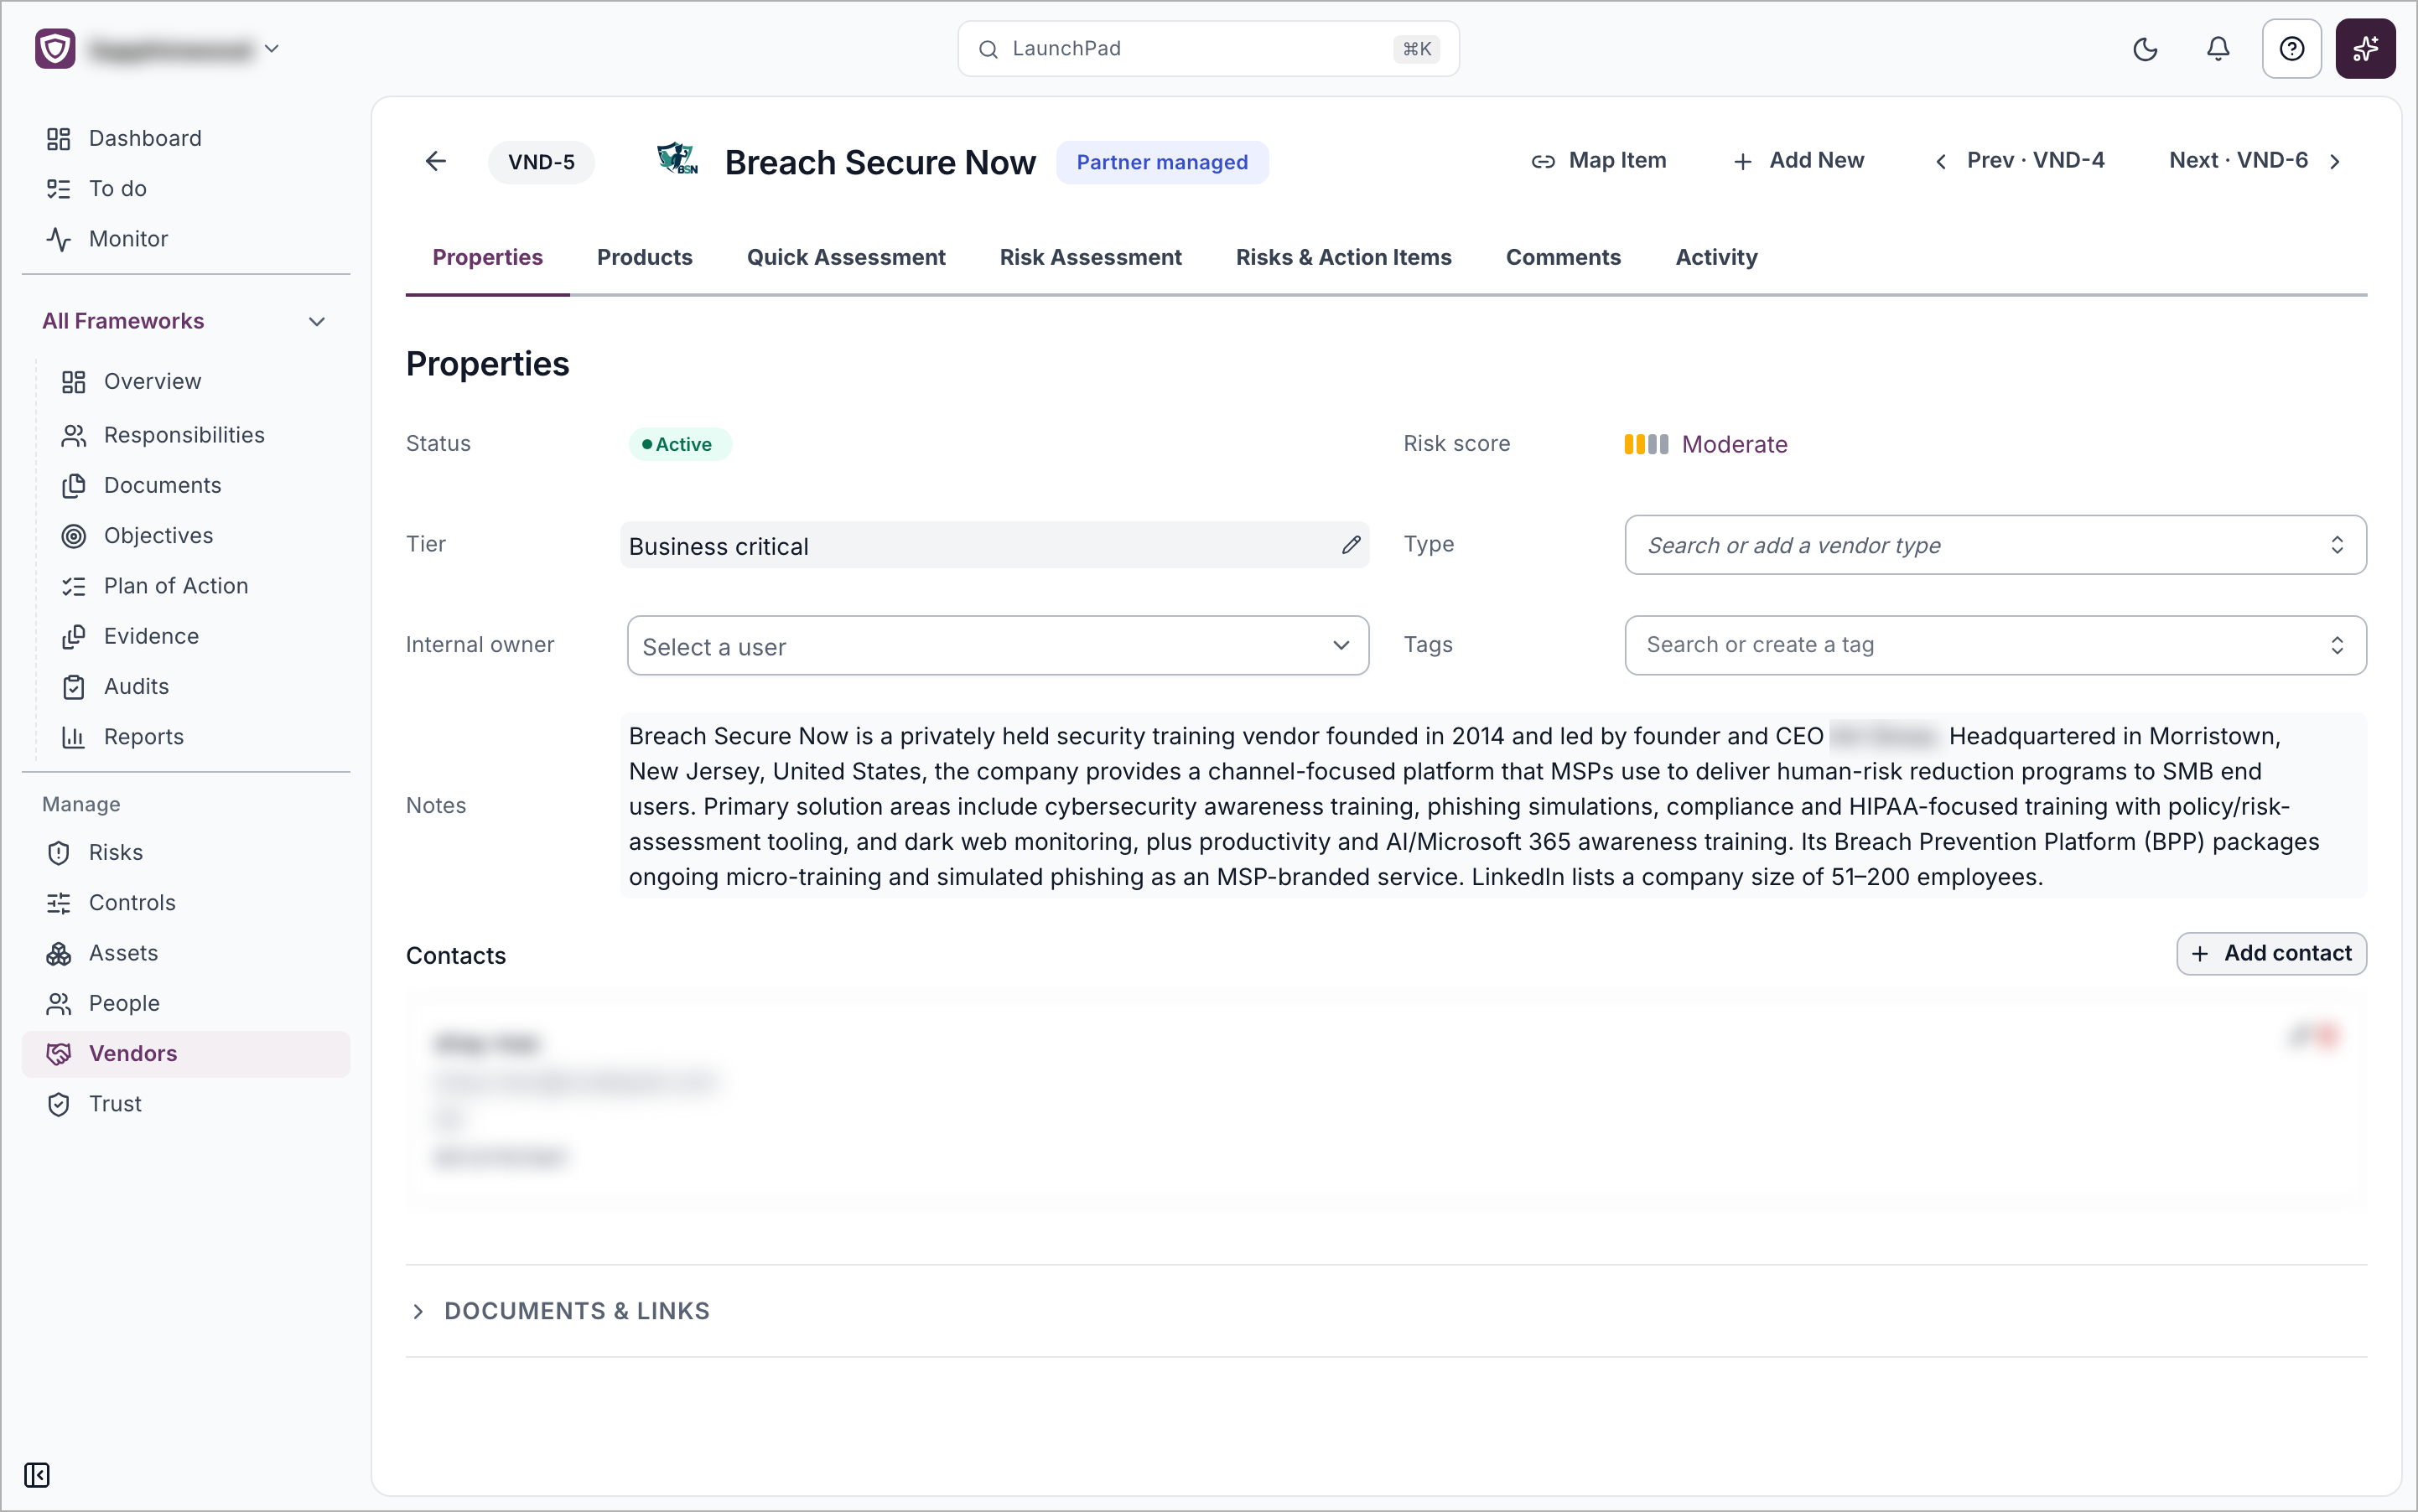Open Assets under Manage
2418x1512 pixels.
pos(186,953)
